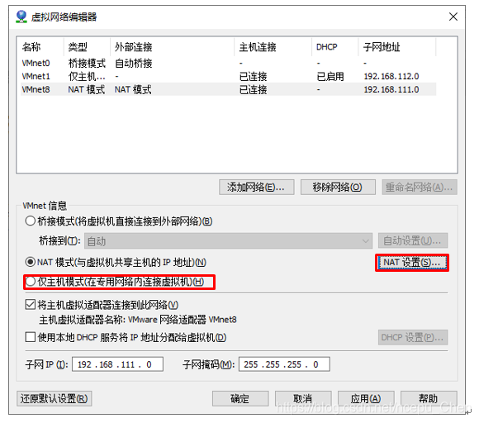Click the 主机连接 column header
The image size is (479, 423).
pyautogui.click(x=273, y=47)
